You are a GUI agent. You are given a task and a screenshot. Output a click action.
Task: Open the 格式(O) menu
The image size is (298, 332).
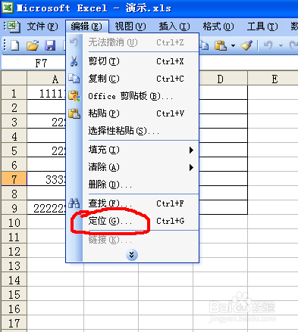(x=218, y=26)
